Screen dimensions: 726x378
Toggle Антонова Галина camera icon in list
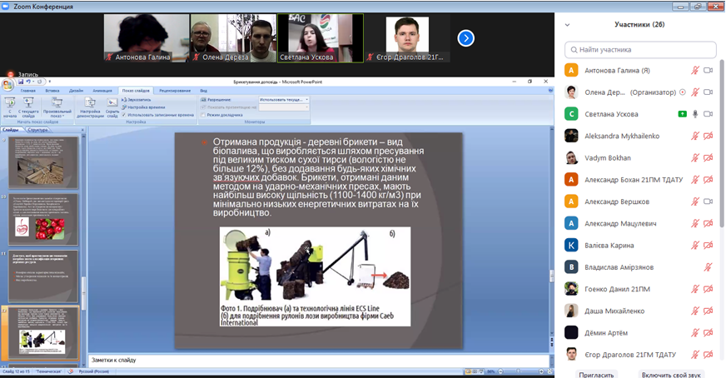(x=708, y=71)
